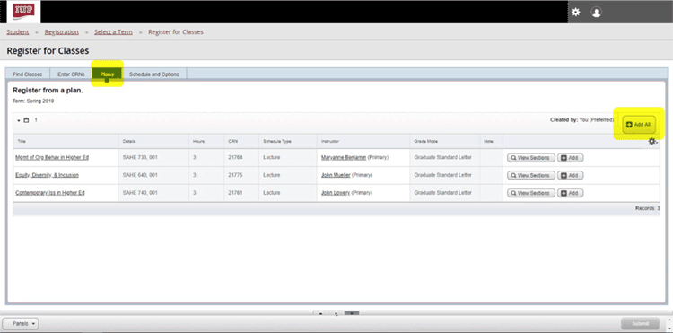Collapse plan 1 with the arrow

point(19,120)
